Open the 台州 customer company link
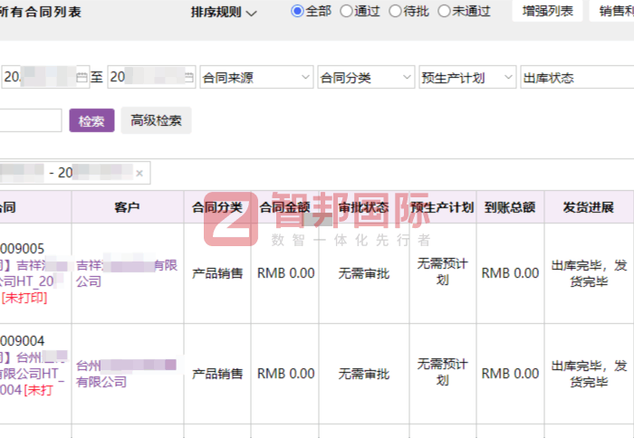 (x=126, y=374)
